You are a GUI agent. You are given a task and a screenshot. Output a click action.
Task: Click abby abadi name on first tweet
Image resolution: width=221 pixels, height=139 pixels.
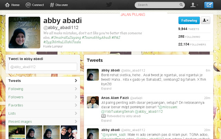[x=110, y=70]
